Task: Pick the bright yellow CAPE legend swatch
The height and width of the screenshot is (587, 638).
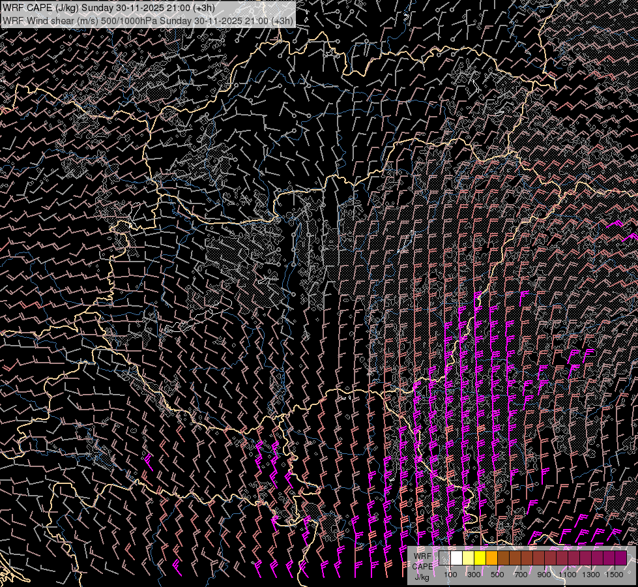Action: 480,558
